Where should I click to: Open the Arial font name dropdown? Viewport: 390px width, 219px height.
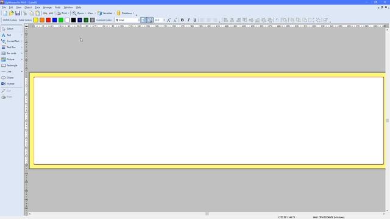(139, 20)
